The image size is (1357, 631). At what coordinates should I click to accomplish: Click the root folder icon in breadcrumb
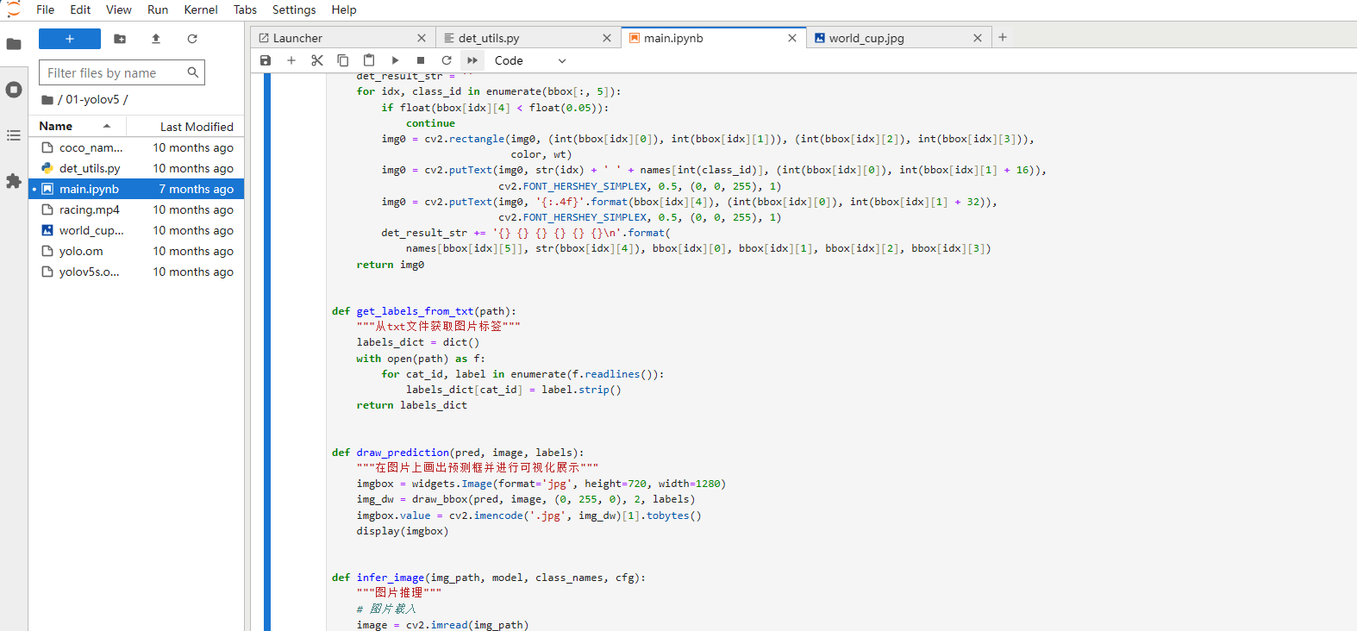(x=47, y=100)
